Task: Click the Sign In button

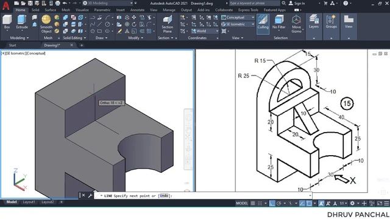Action: (297, 3)
